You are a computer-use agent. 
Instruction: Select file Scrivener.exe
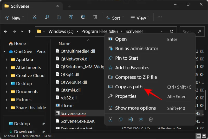click(x=73, y=113)
